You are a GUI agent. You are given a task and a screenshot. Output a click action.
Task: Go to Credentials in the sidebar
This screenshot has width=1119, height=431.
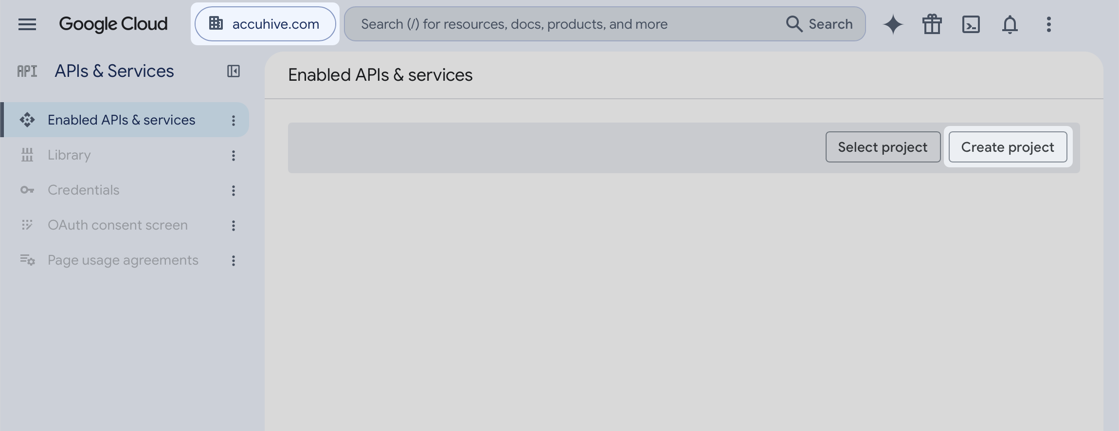click(83, 190)
